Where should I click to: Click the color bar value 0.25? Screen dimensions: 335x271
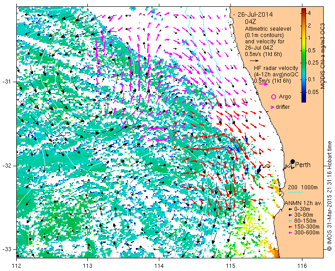point(313,63)
